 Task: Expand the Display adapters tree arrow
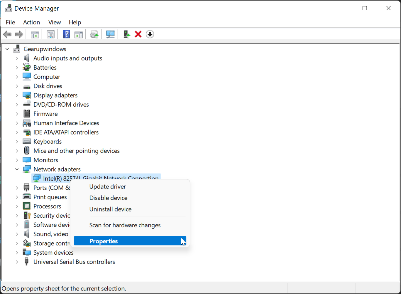click(x=17, y=95)
